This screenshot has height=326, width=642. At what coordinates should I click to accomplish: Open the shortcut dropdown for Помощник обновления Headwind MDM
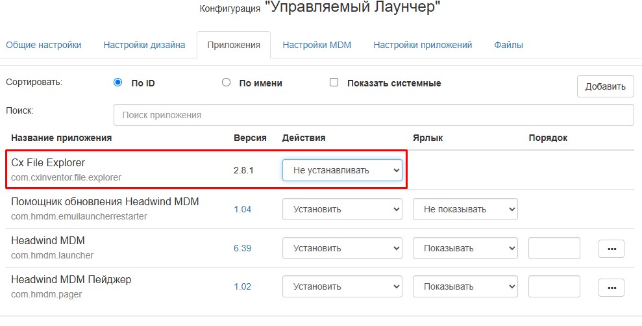tap(465, 209)
